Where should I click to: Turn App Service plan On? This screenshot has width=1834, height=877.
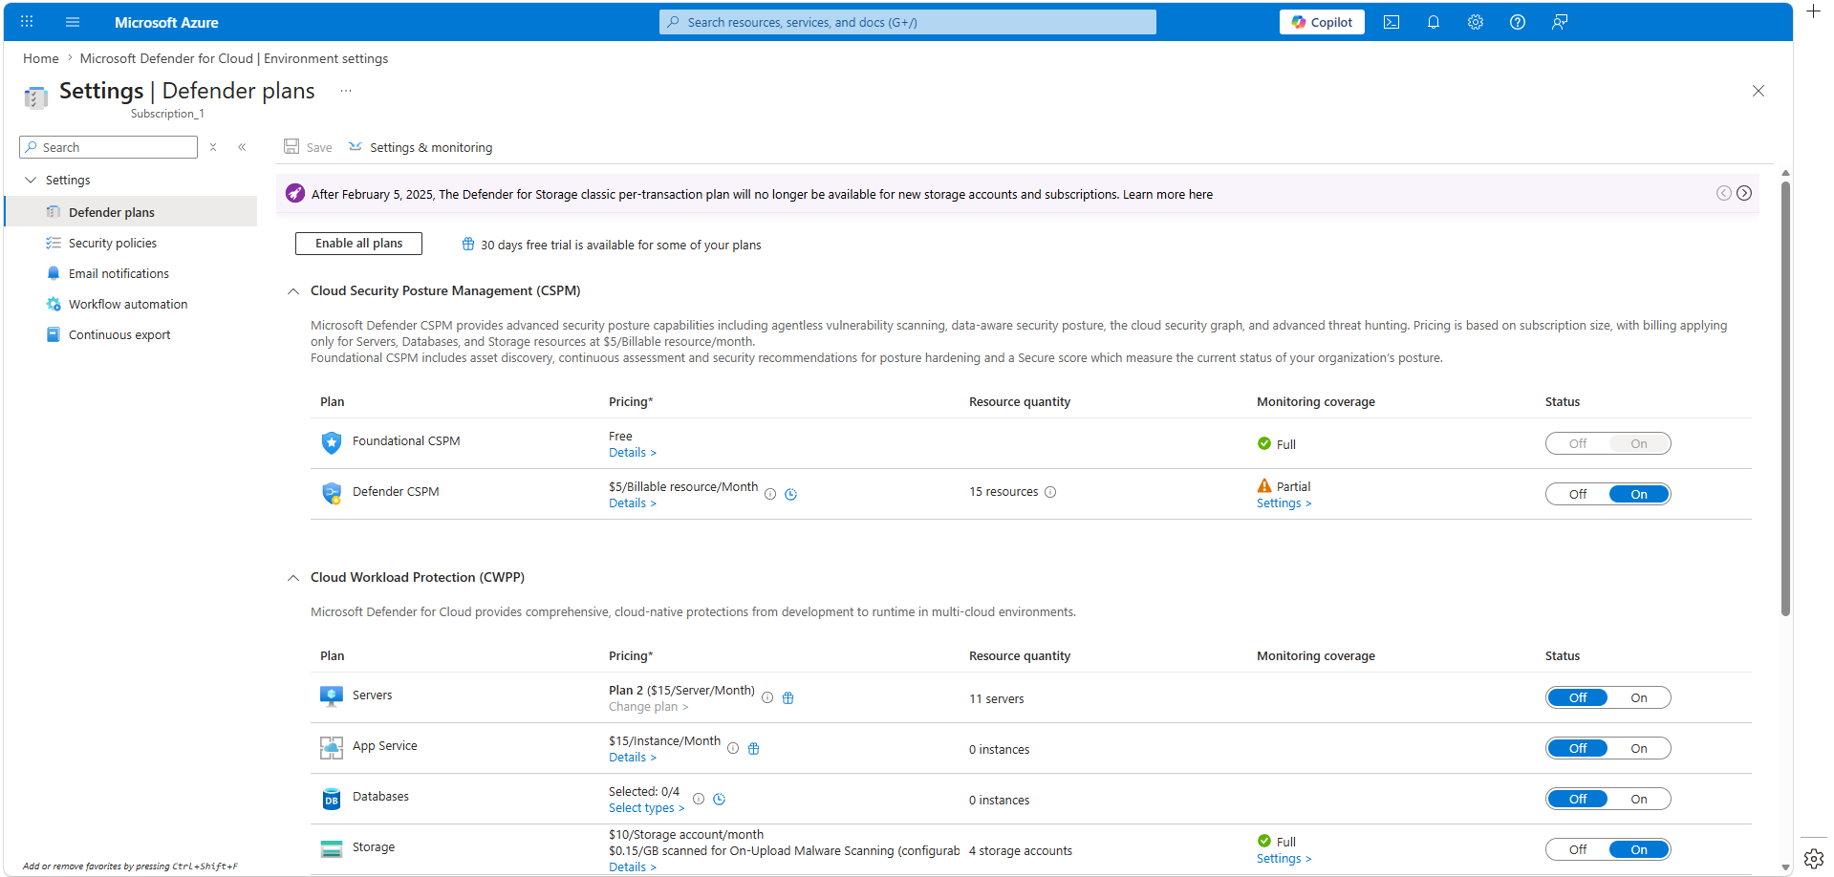pyautogui.click(x=1639, y=748)
